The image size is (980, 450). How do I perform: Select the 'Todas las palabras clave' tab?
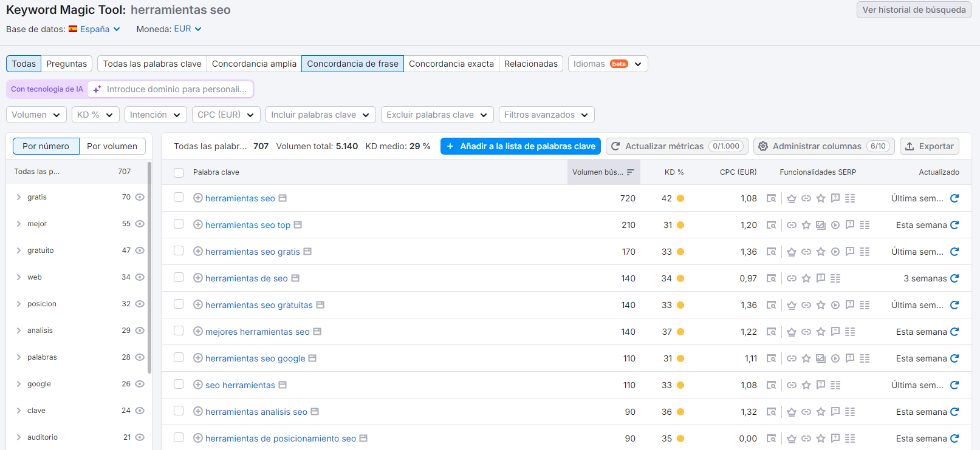point(152,64)
